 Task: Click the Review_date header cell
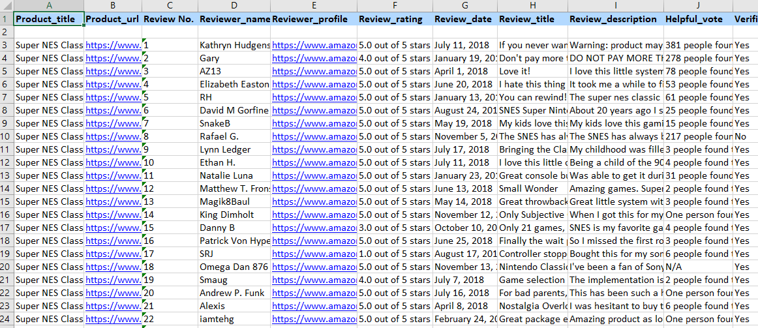(x=465, y=19)
